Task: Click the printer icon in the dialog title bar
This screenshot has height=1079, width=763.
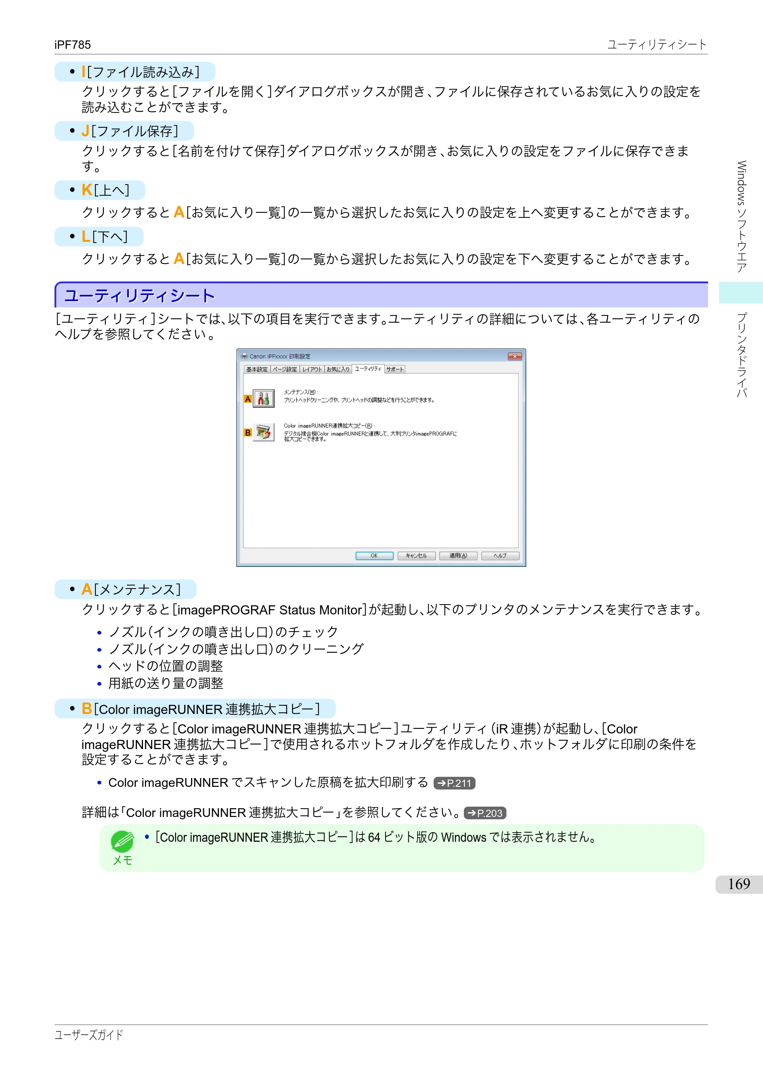Action: (x=244, y=356)
